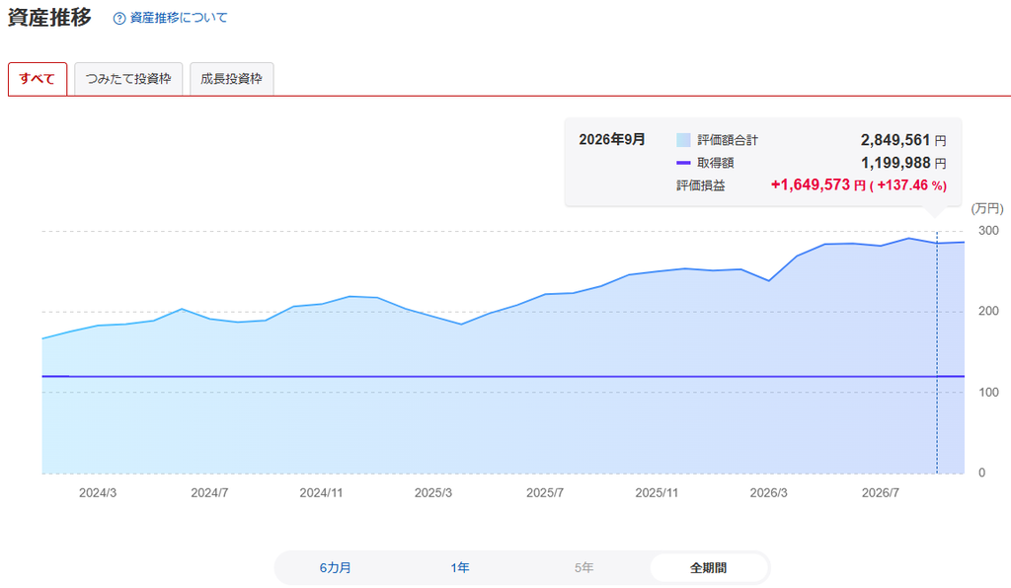This screenshot has height=588, width=1011.
Task: Click the 2024/3 x-axis label
Action: [x=98, y=492]
